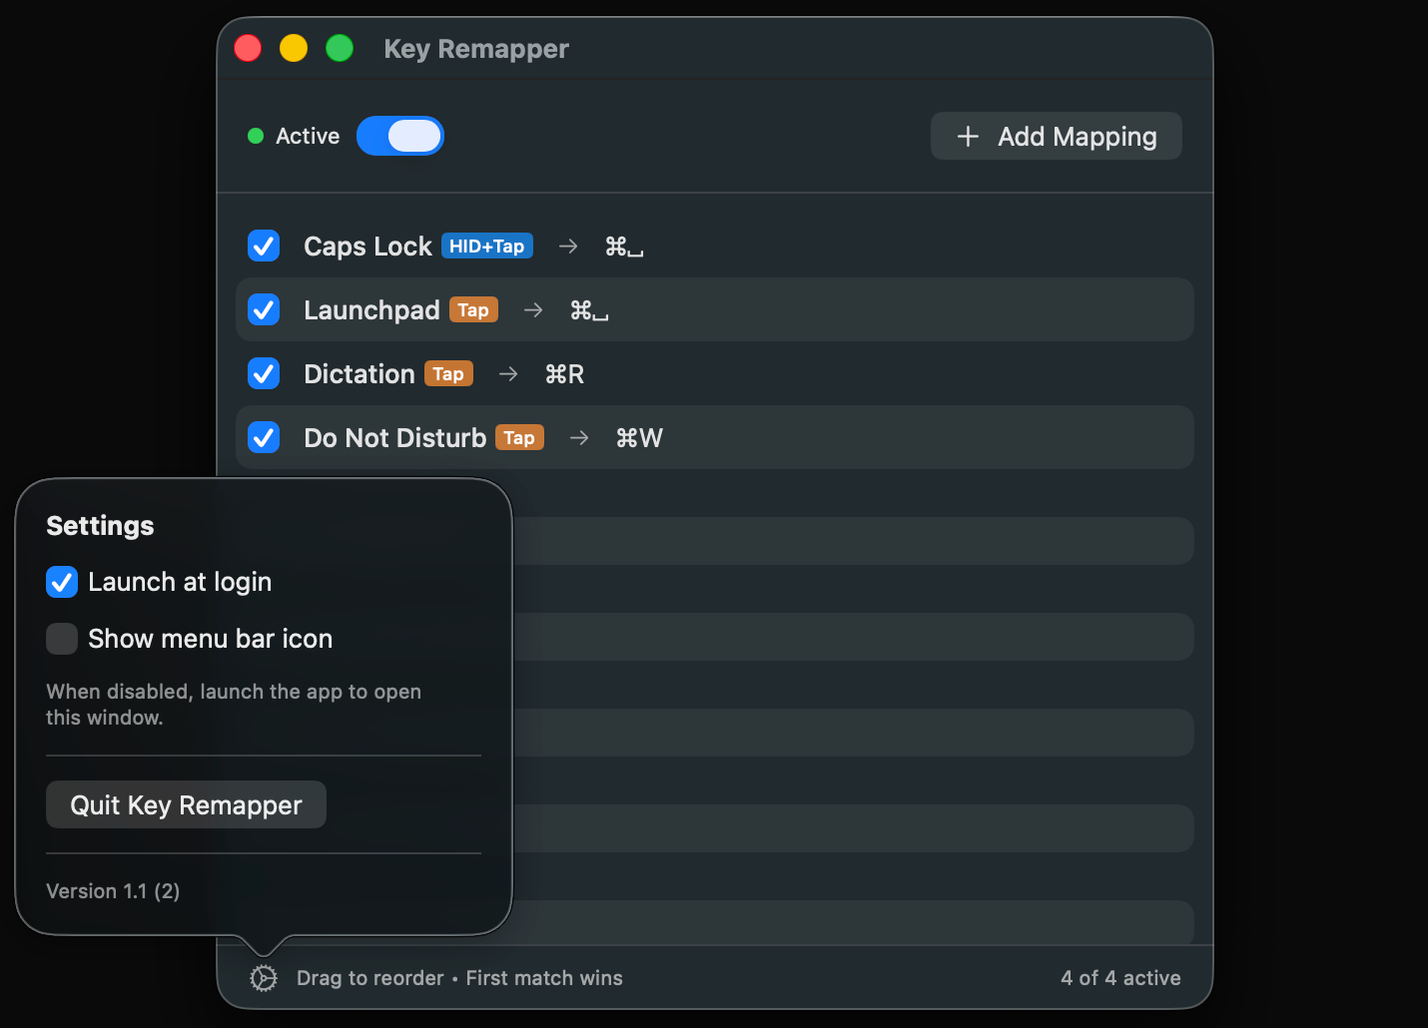
Task: Click the arrow icon in the Caps Lock row
Action: tap(567, 246)
